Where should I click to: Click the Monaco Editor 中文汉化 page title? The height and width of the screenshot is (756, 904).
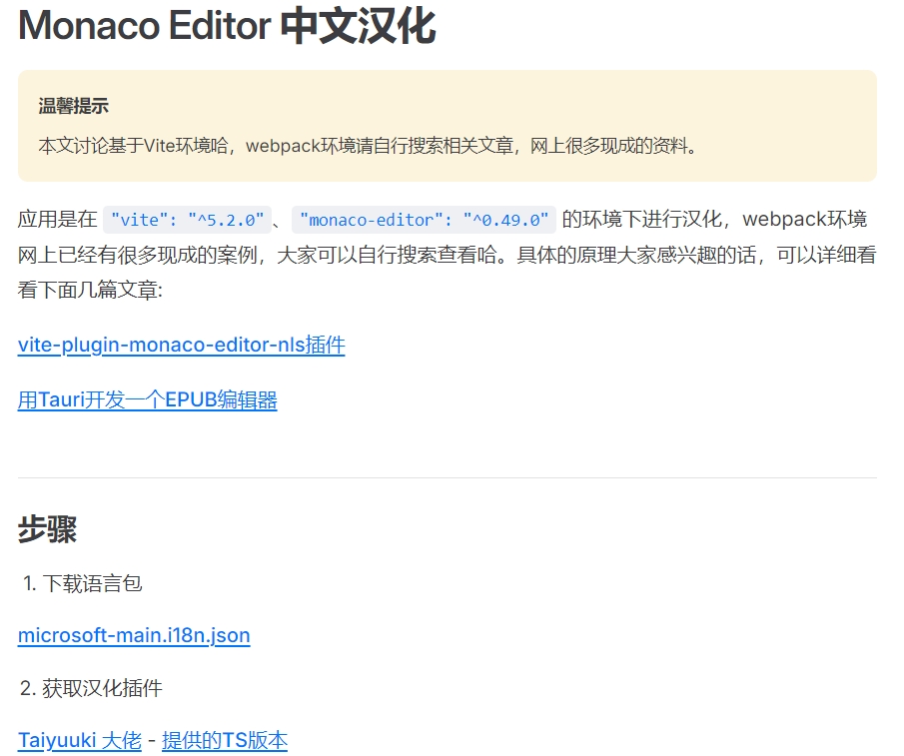point(227,26)
